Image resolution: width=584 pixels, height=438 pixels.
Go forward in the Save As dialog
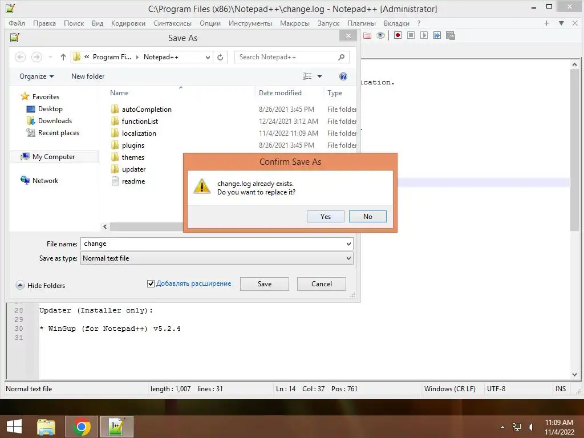[x=36, y=57]
